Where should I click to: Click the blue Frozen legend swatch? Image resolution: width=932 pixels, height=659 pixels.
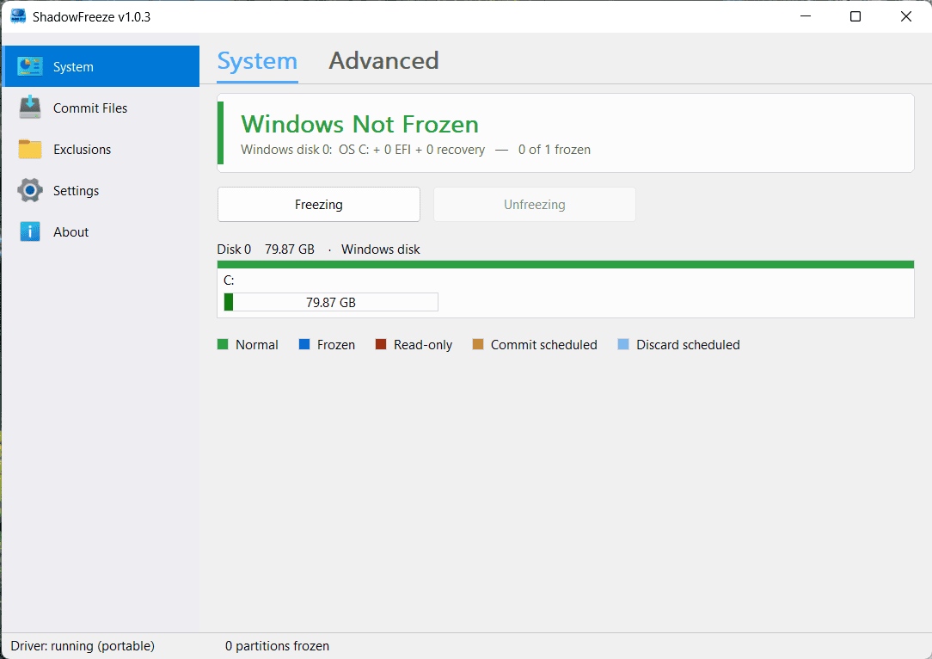[304, 344]
